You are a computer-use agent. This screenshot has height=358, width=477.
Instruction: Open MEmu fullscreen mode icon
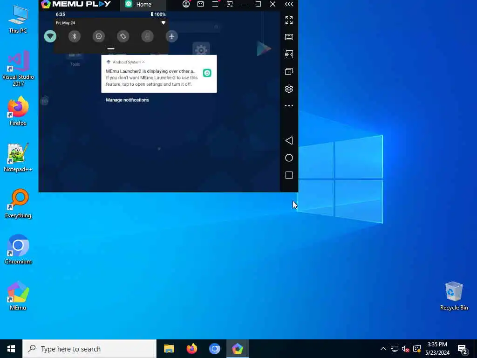click(x=289, y=20)
